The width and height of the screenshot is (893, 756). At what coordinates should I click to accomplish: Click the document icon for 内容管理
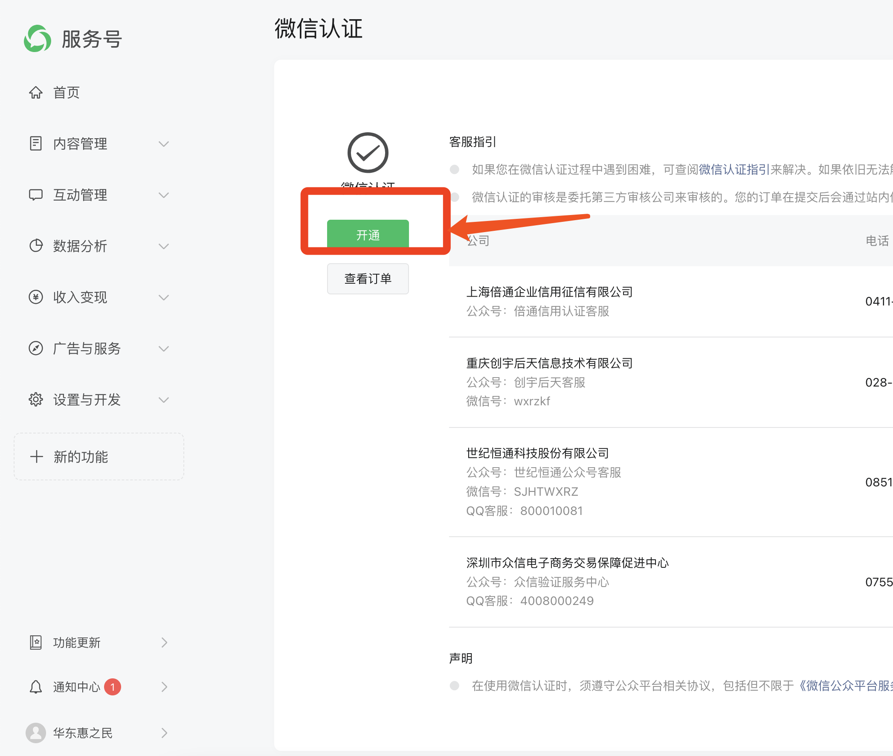pos(36,143)
